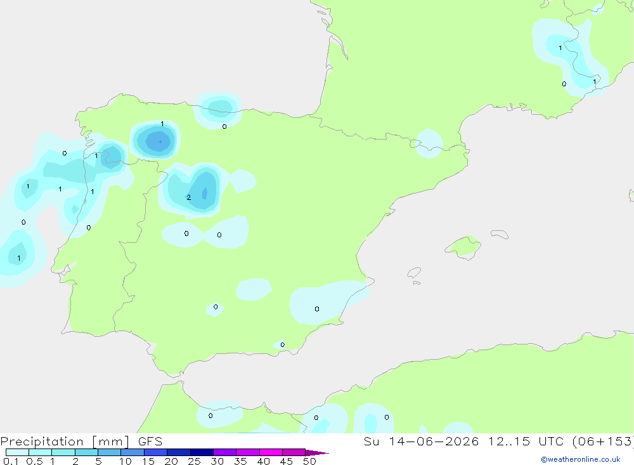This screenshot has width=634, height=465.
Task: Click the 'Su 14-06-2026' date text
Action: point(421,442)
